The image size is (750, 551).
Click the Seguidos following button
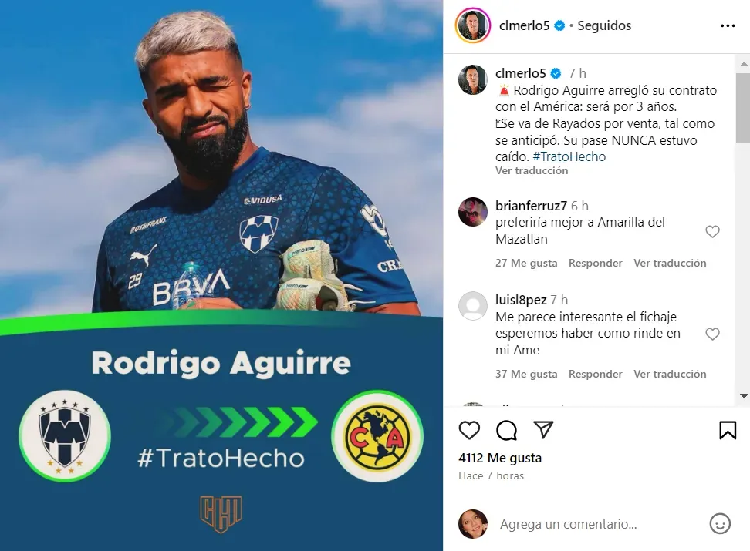(x=604, y=25)
